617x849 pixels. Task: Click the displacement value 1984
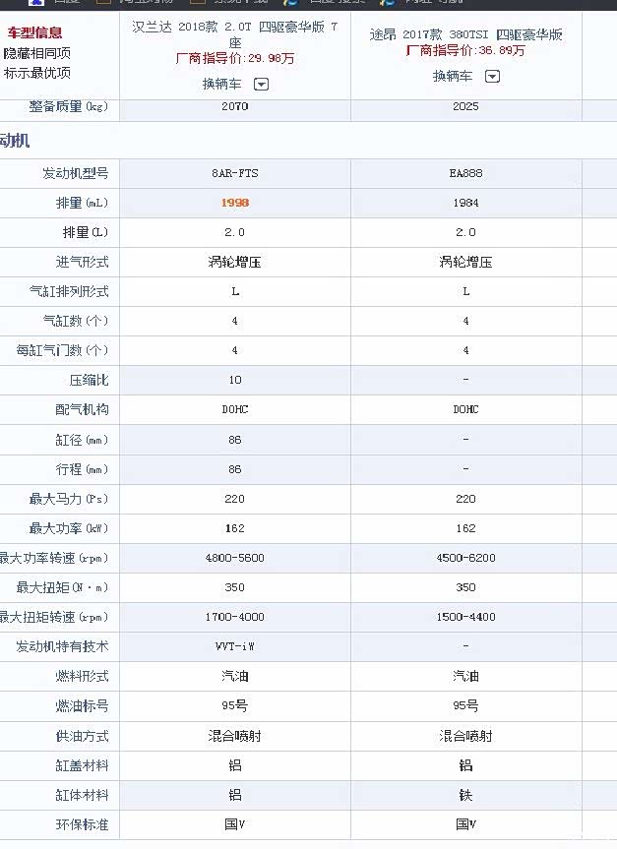click(465, 203)
